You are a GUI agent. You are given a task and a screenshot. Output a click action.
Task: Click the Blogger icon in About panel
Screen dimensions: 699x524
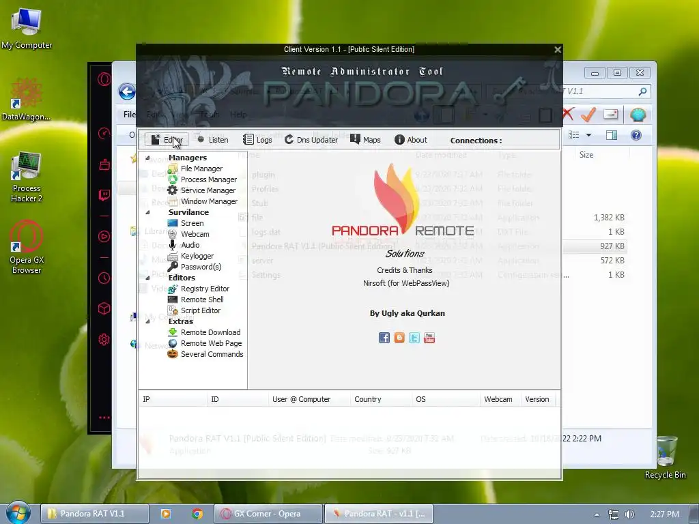tap(399, 338)
